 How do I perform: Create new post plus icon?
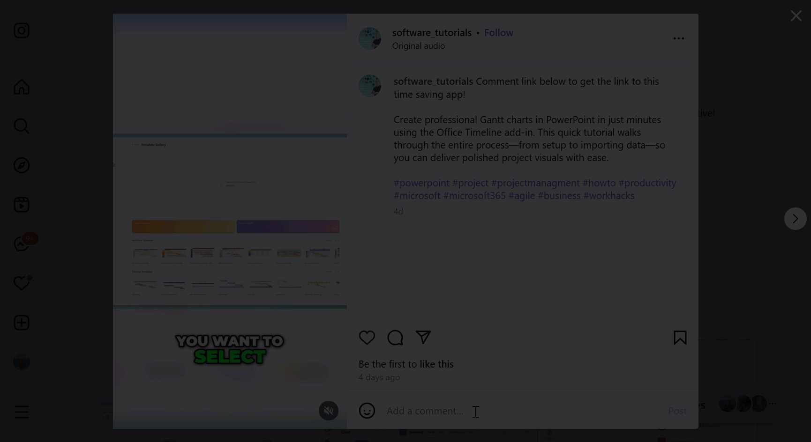22,323
